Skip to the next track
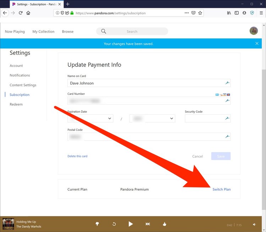Image resolution: width=266 pixels, height=232 pixels. point(148,224)
